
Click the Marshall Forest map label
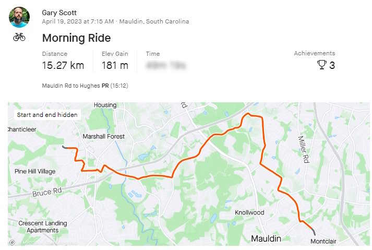point(103,137)
